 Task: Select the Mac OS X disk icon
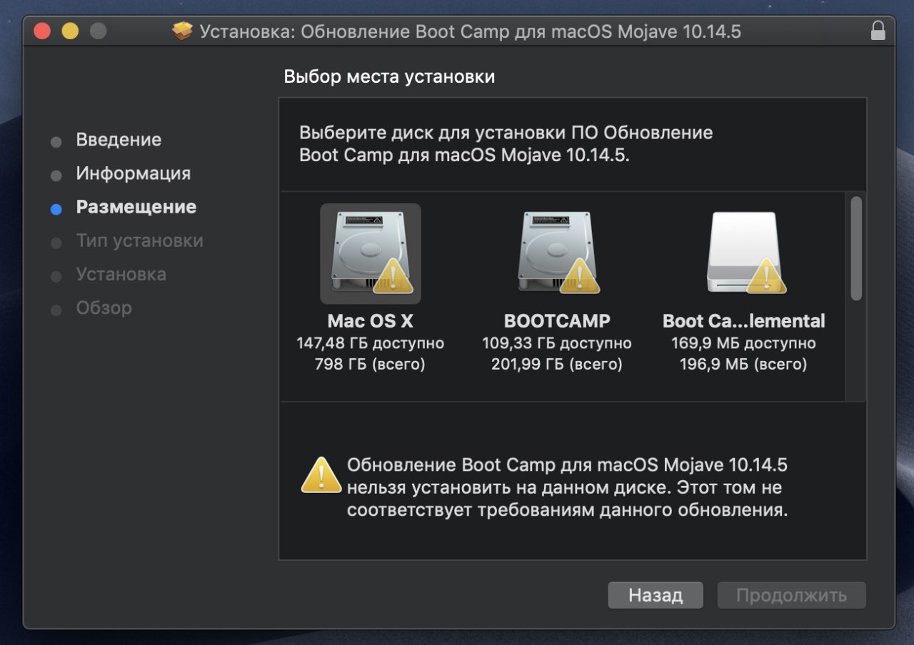click(x=370, y=253)
